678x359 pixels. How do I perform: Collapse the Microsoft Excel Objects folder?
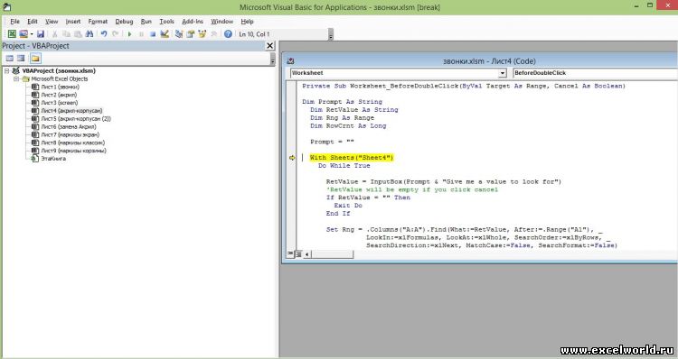[16, 79]
